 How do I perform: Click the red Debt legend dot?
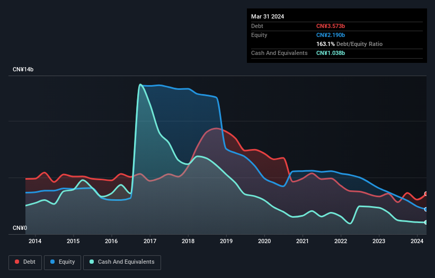point(17,262)
